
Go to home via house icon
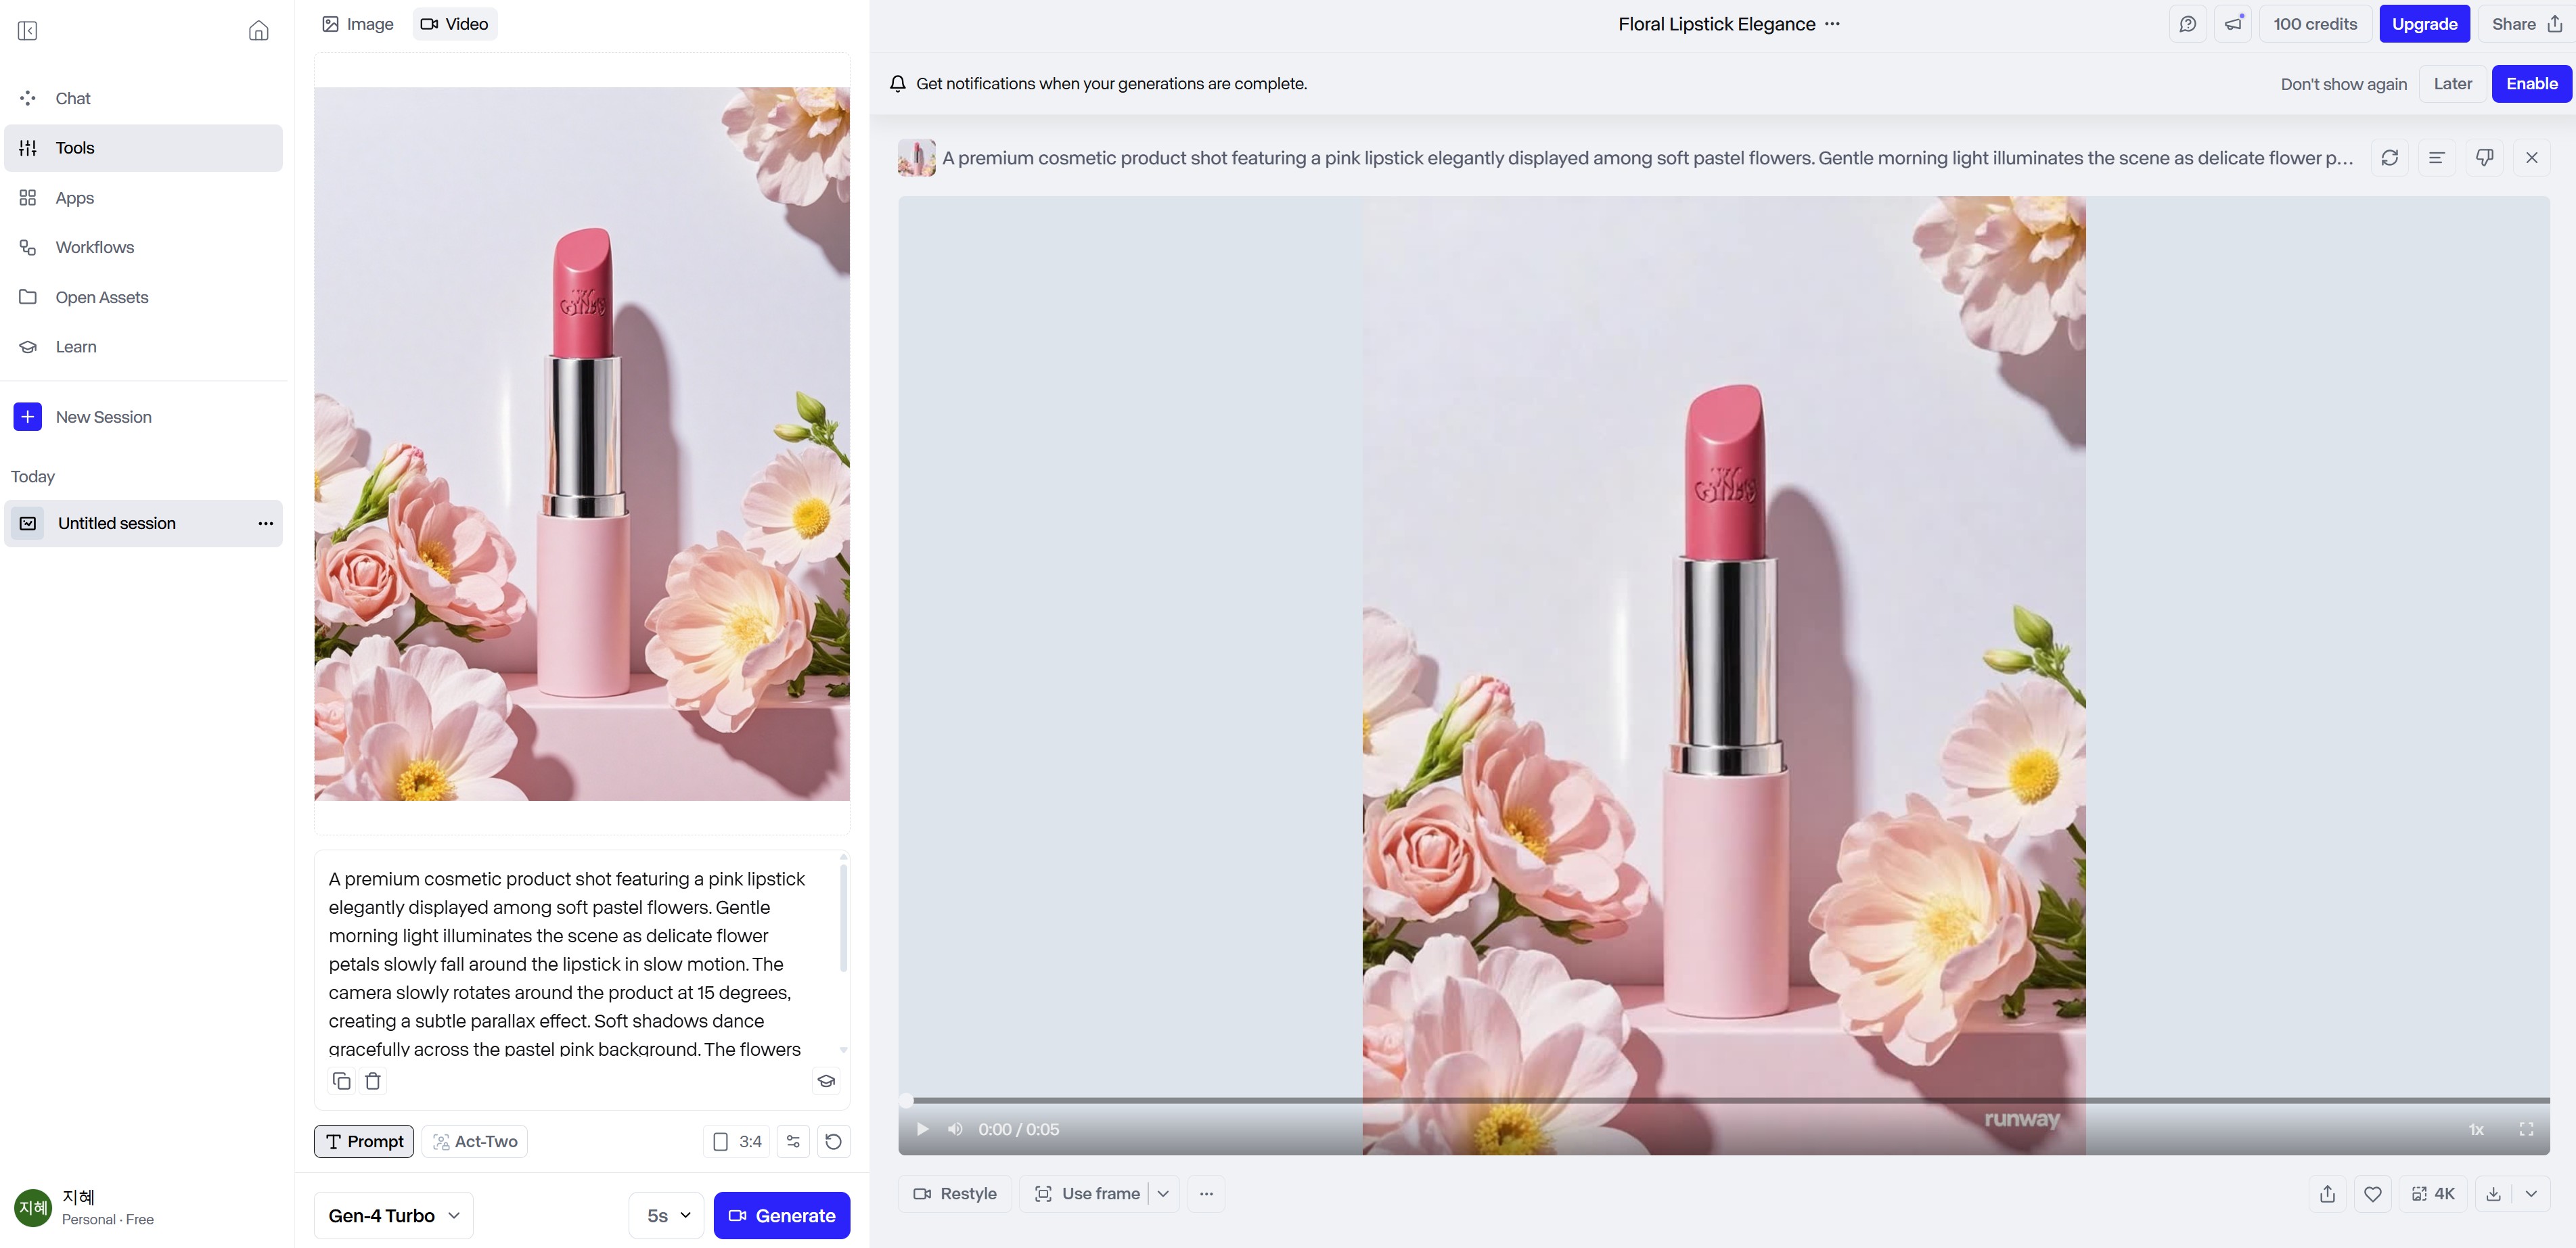pos(258,31)
